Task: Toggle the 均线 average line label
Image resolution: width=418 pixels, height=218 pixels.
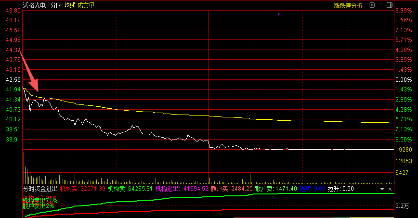Action: click(x=69, y=5)
